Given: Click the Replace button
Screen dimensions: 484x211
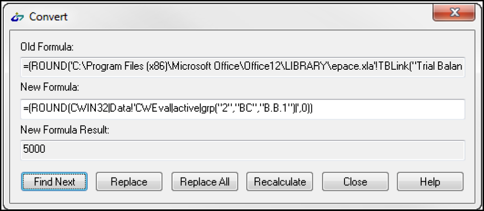Looking at the screenshot, I should pyautogui.click(x=129, y=182).
